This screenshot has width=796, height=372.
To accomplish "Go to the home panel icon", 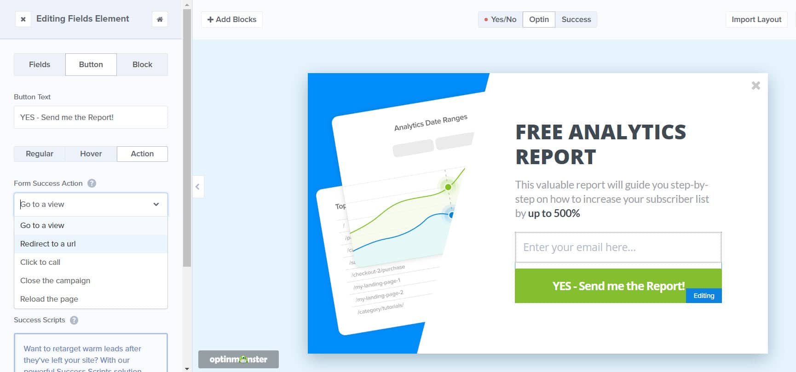I will pos(160,19).
